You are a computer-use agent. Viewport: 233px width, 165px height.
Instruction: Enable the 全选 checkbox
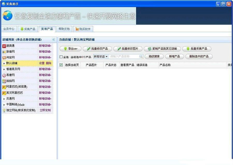pos(61,56)
